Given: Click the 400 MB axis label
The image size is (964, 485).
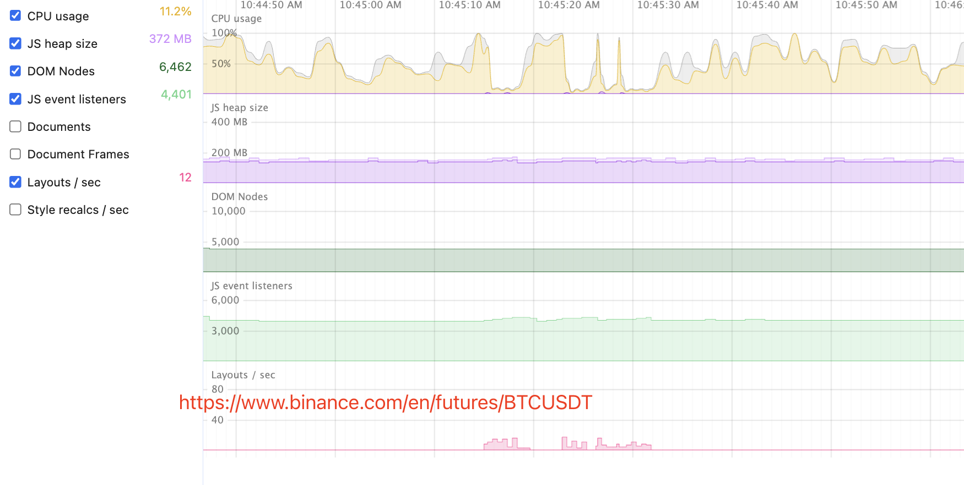Looking at the screenshot, I should pos(229,122).
